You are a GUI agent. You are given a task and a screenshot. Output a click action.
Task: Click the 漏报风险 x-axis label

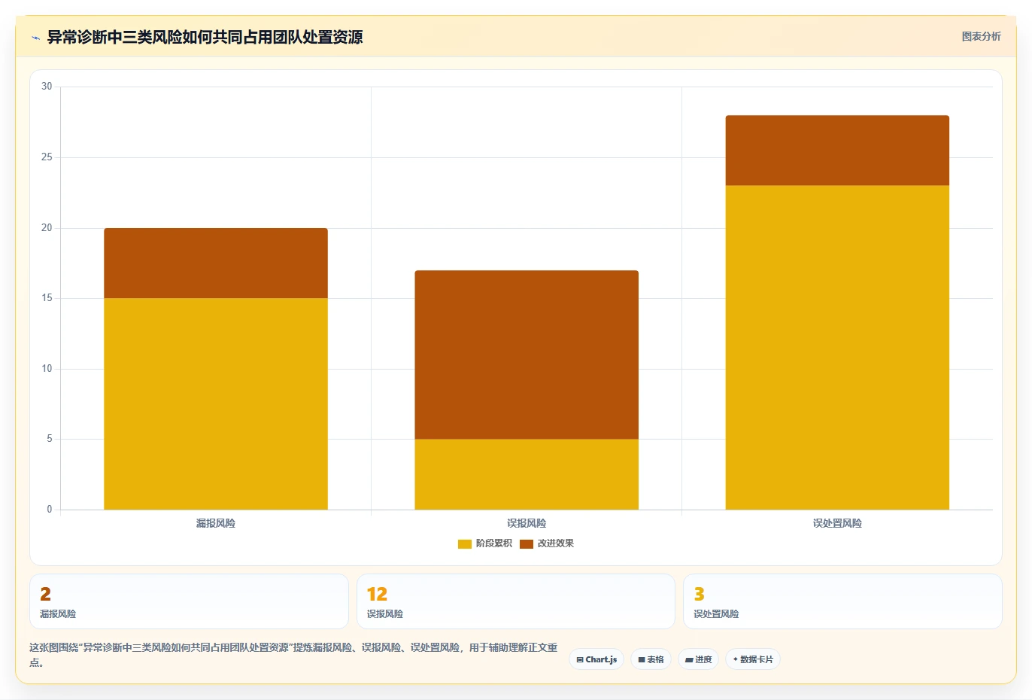click(x=216, y=523)
